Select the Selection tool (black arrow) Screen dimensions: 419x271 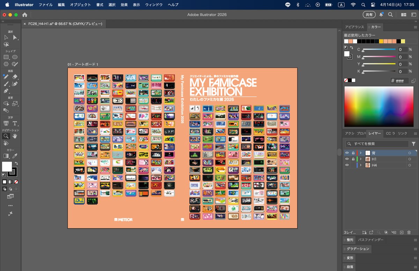(6, 37)
